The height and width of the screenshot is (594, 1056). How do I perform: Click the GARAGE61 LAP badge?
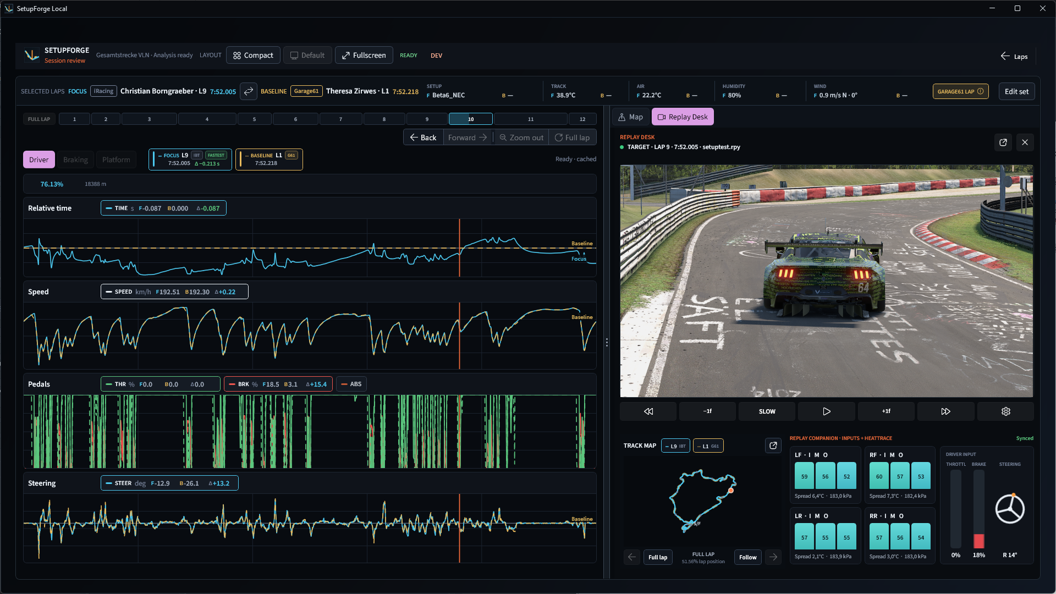click(960, 91)
